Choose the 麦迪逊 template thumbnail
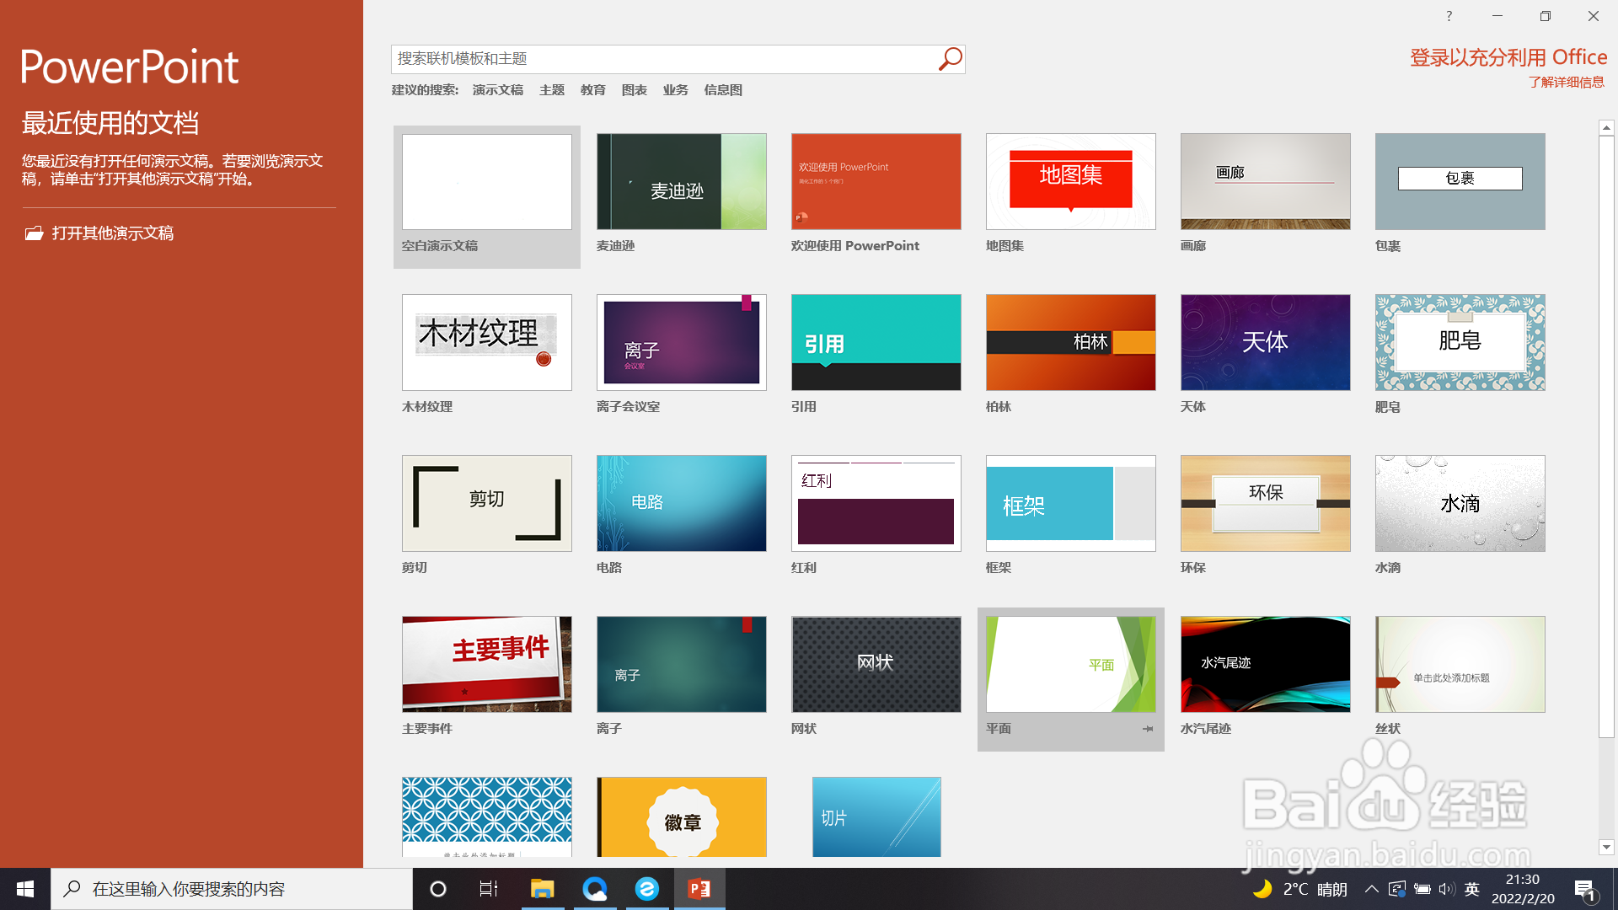This screenshot has width=1618, height=910. 682,182
